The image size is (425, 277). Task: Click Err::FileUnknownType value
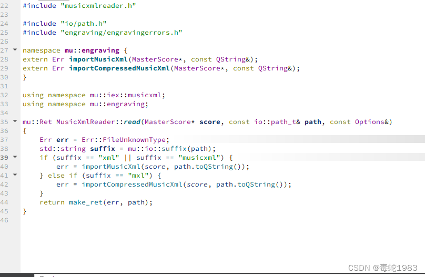point(123,140)
